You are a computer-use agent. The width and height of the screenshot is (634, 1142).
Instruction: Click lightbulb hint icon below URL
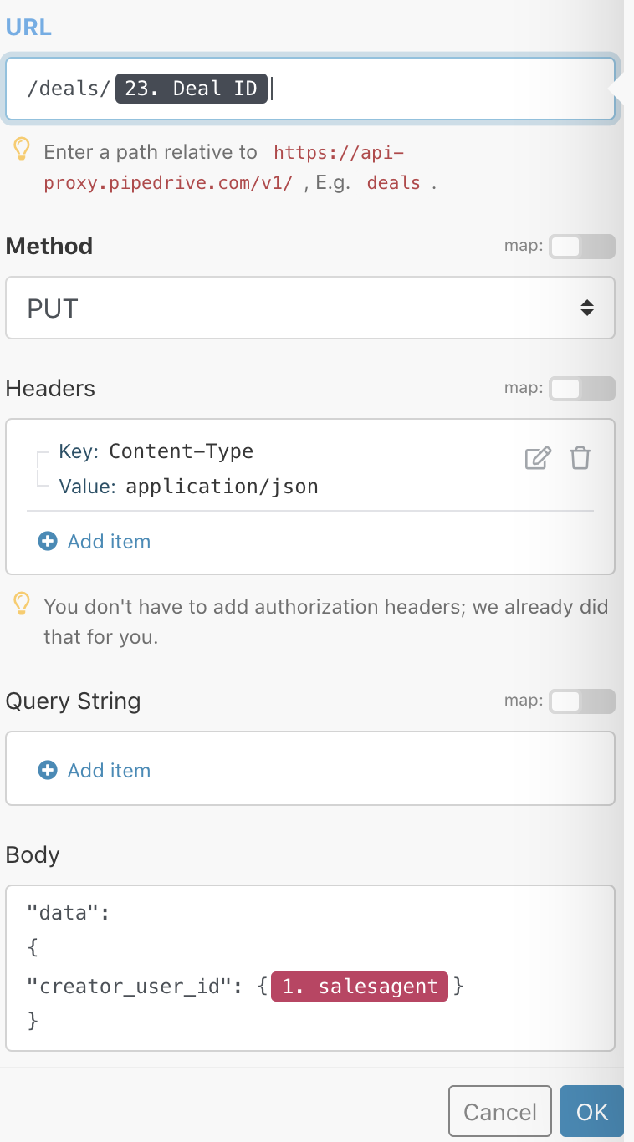[22, 150]
